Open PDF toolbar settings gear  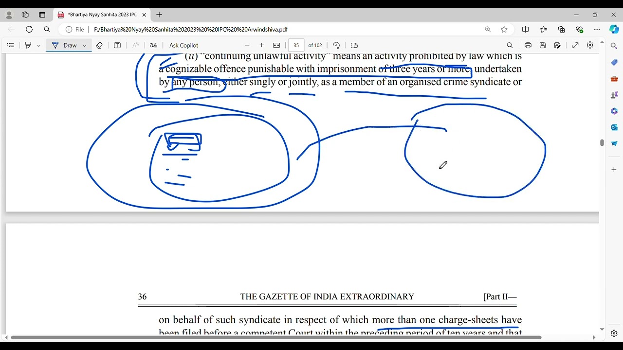tap(590, 45)
